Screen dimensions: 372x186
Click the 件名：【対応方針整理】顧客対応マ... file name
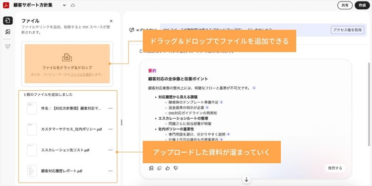(x=71, y=109)
